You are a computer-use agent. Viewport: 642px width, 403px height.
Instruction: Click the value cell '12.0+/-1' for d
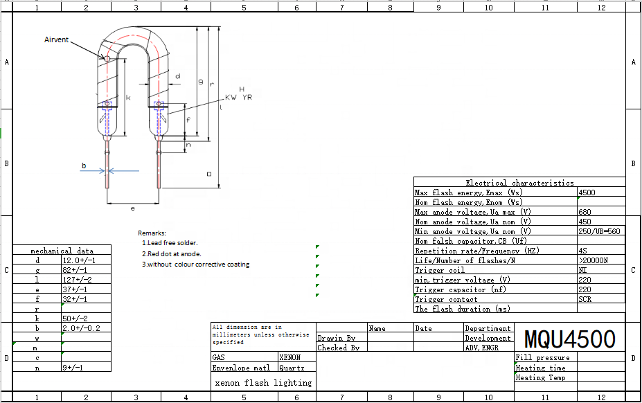[x=87, y=260]
